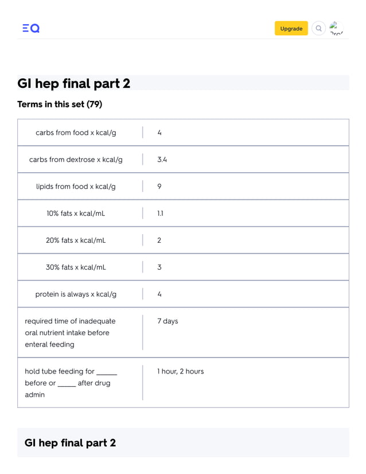Click the search magnifier icon
Viewport: 366px width, 474px height.
click(x=318, y=29)
